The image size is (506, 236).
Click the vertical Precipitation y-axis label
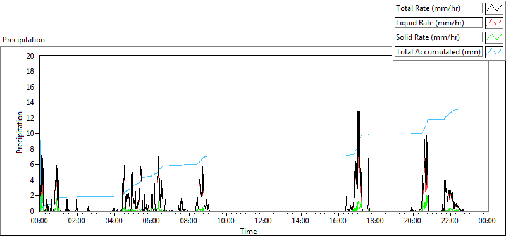20,132
